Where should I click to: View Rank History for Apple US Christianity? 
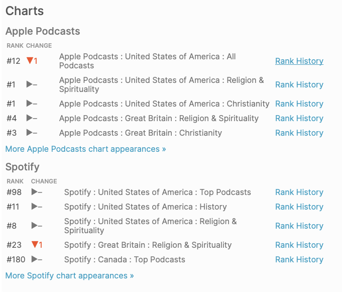coord(299,104)
